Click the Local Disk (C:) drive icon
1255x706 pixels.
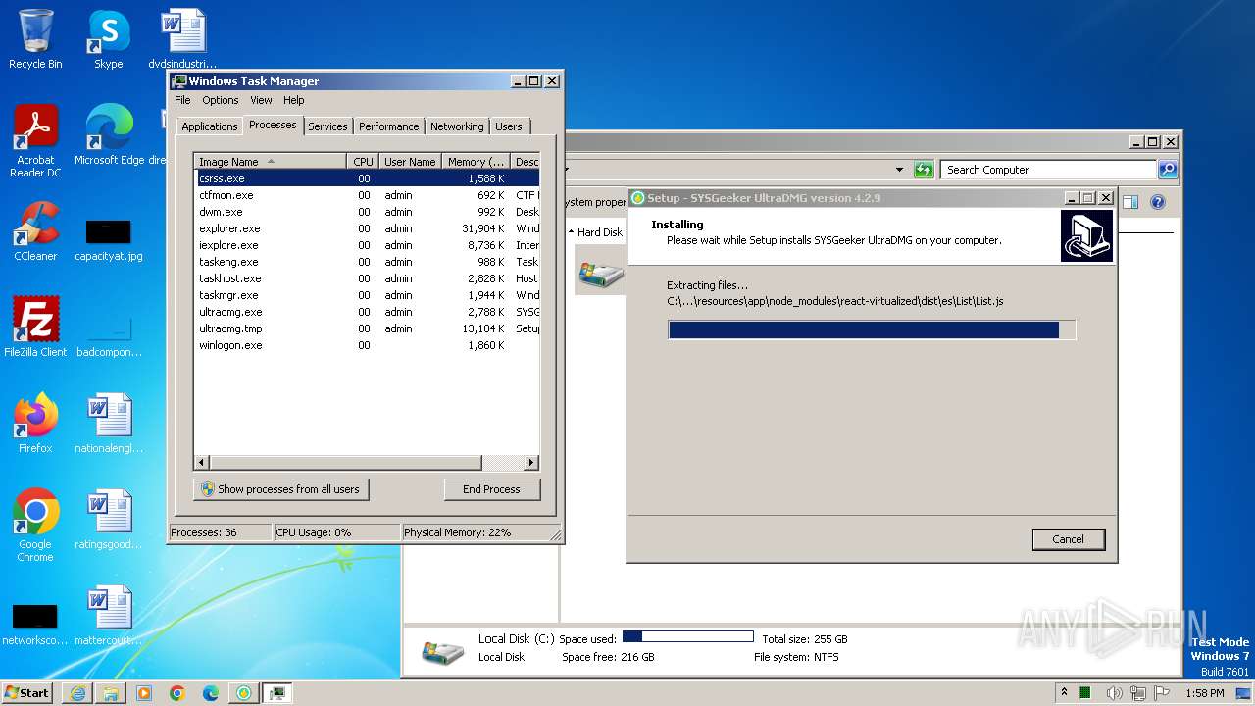[x=442, y=650]
